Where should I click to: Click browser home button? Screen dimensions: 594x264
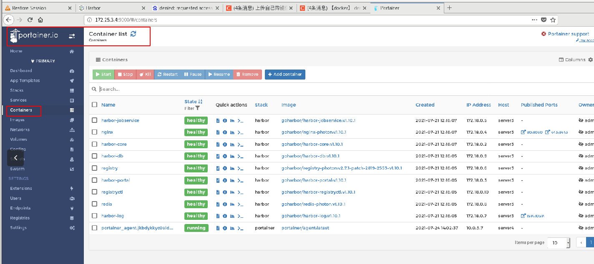pos(40,20)
